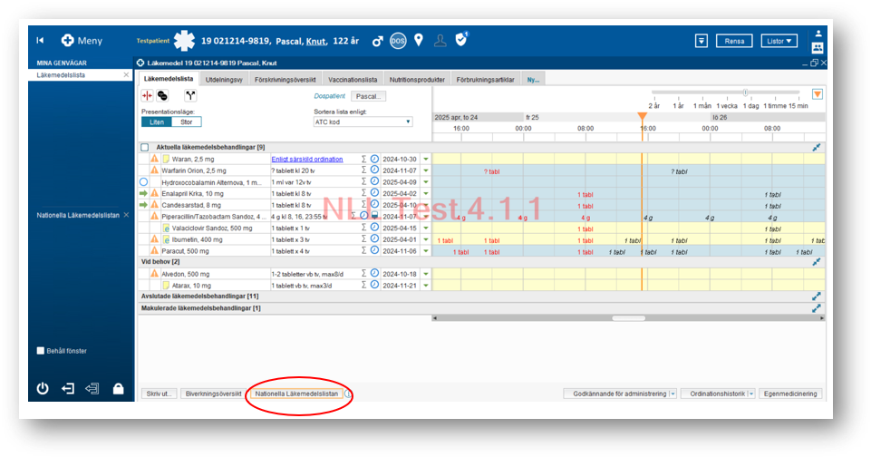Click the lock icon in sidebar bottom
871x457 pixels.
coord(118,388)
